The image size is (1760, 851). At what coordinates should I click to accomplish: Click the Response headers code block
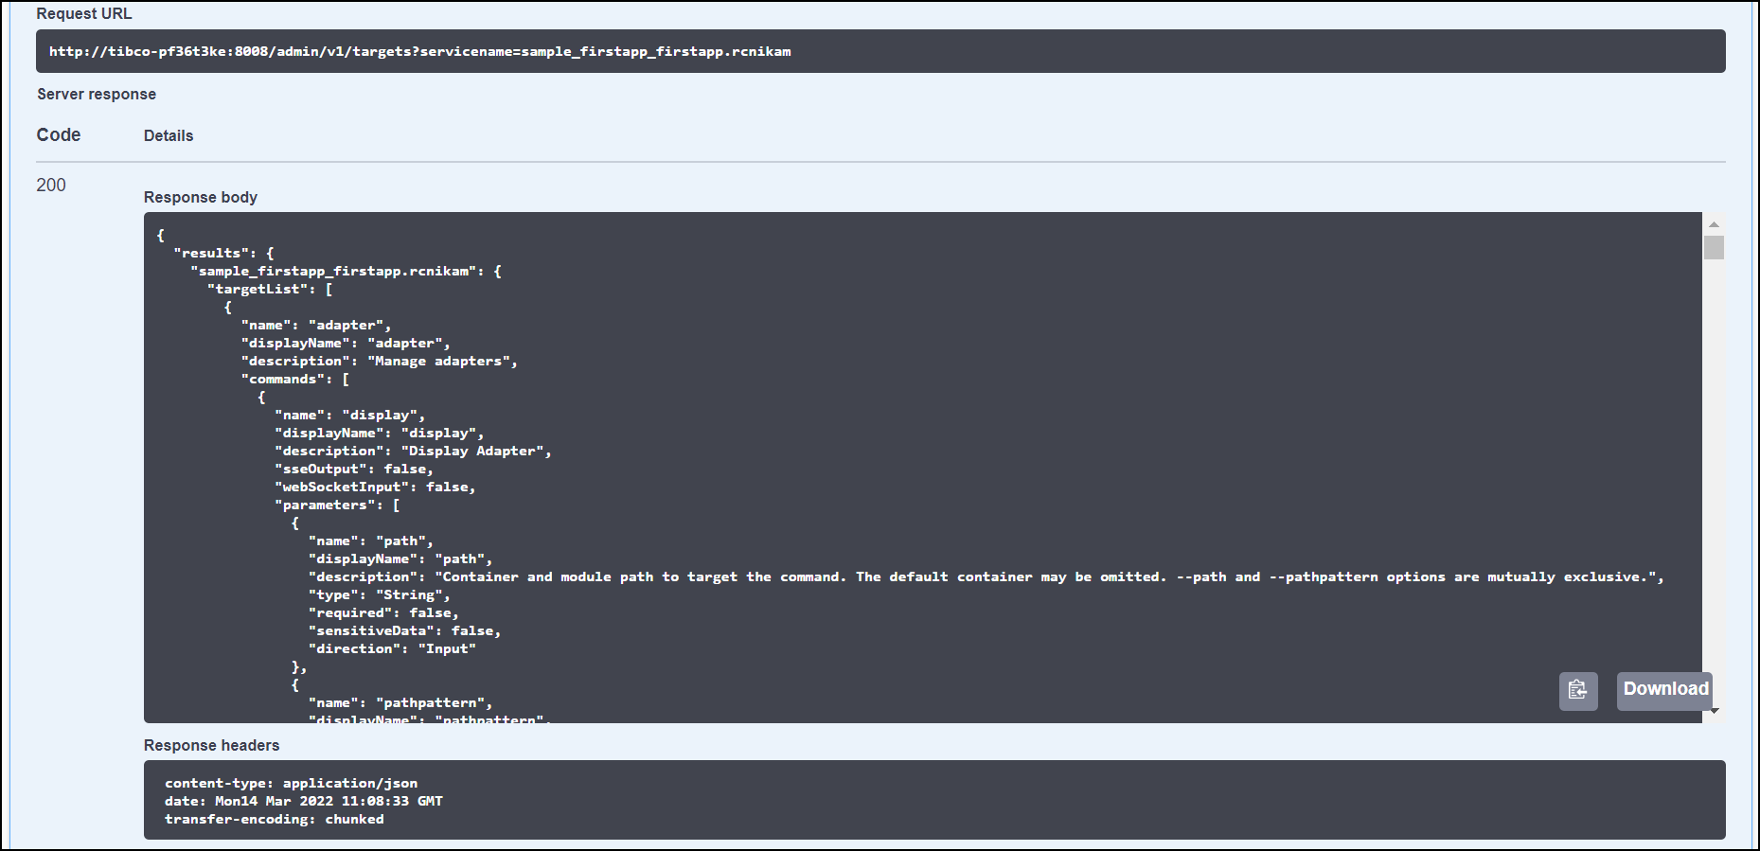pyautogui.click(x=933, y=800)
